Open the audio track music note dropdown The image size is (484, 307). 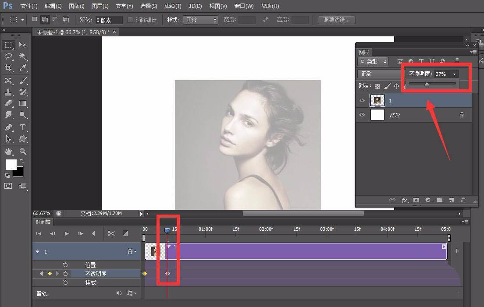tap(132, 293)
